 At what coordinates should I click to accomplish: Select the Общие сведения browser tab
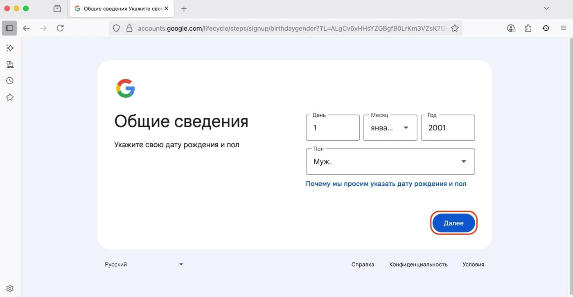pyautogui.click(x=121, y=9)
